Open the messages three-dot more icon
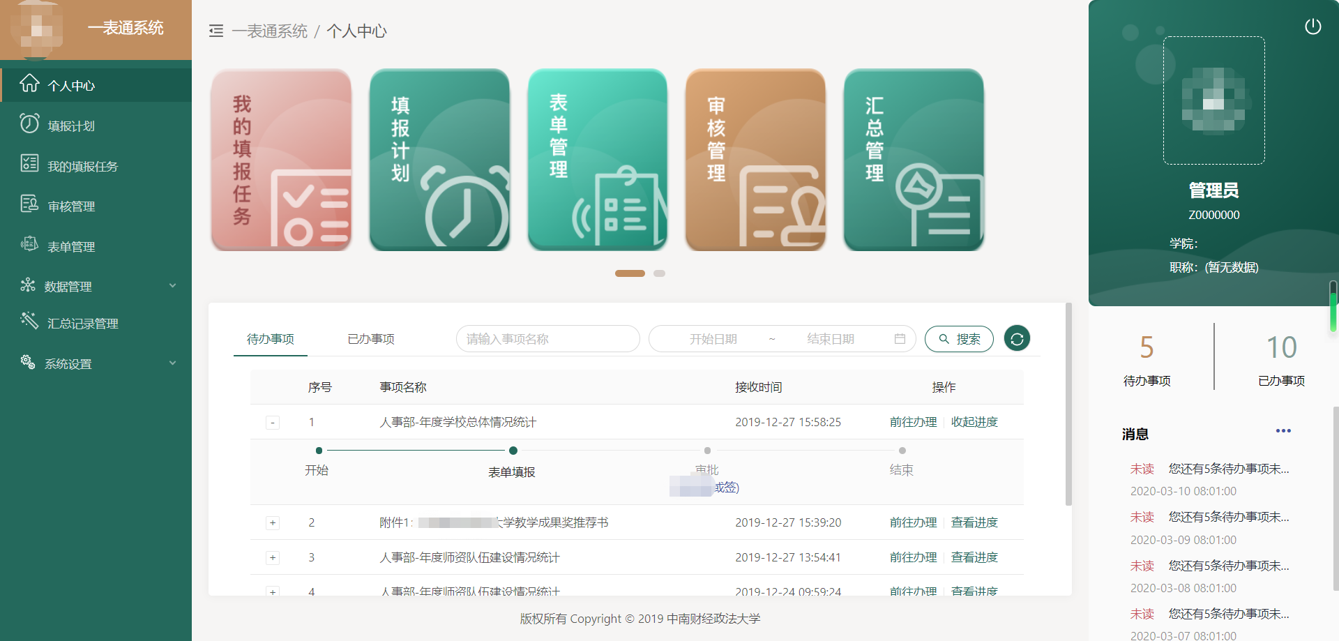This screenshot has width=1339, height=641. 1283,431
